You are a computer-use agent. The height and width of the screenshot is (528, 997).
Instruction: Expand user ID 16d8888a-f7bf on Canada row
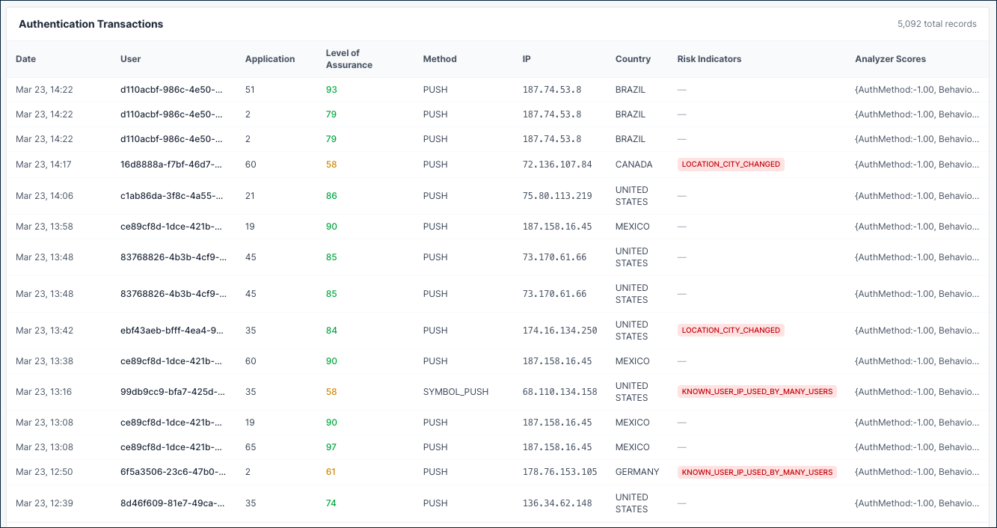(174, 164)
